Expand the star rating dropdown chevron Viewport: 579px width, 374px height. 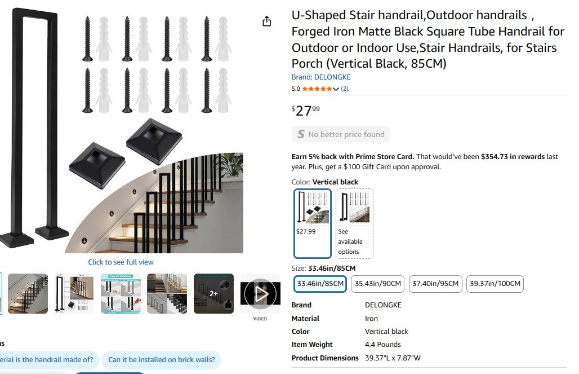[x=336, y=89]
